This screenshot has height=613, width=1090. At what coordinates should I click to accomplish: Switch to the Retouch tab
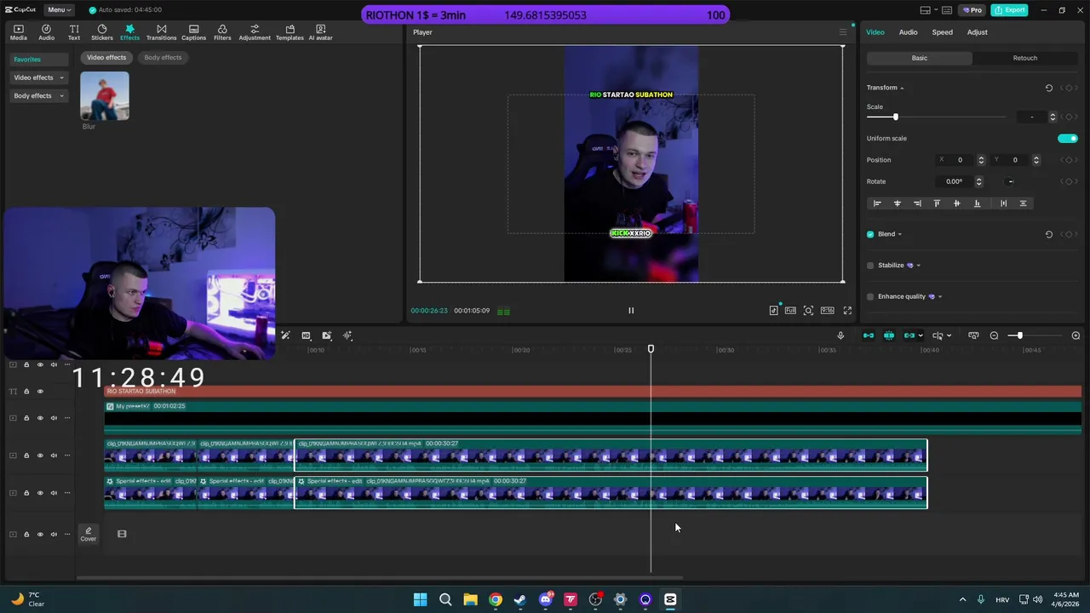click(1024, 58)
